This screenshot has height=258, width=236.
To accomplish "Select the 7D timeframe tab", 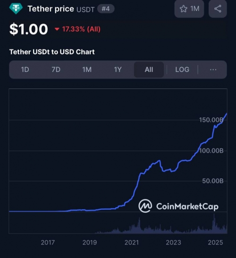I will [x=56, y=69].
